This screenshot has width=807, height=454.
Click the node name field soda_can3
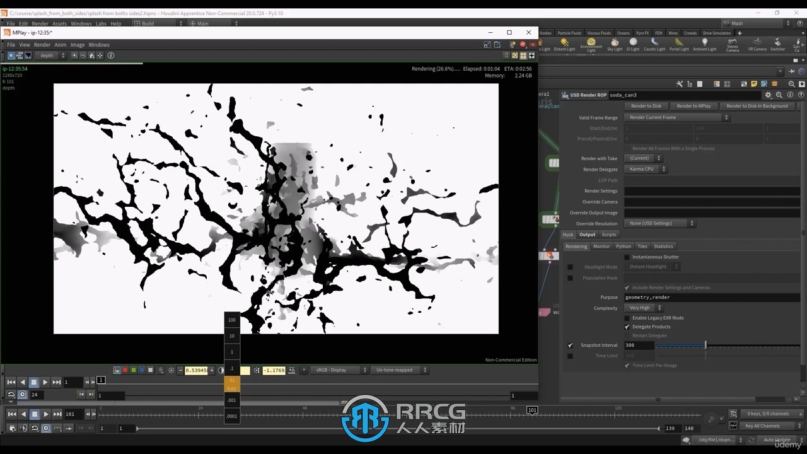(684, 95)
